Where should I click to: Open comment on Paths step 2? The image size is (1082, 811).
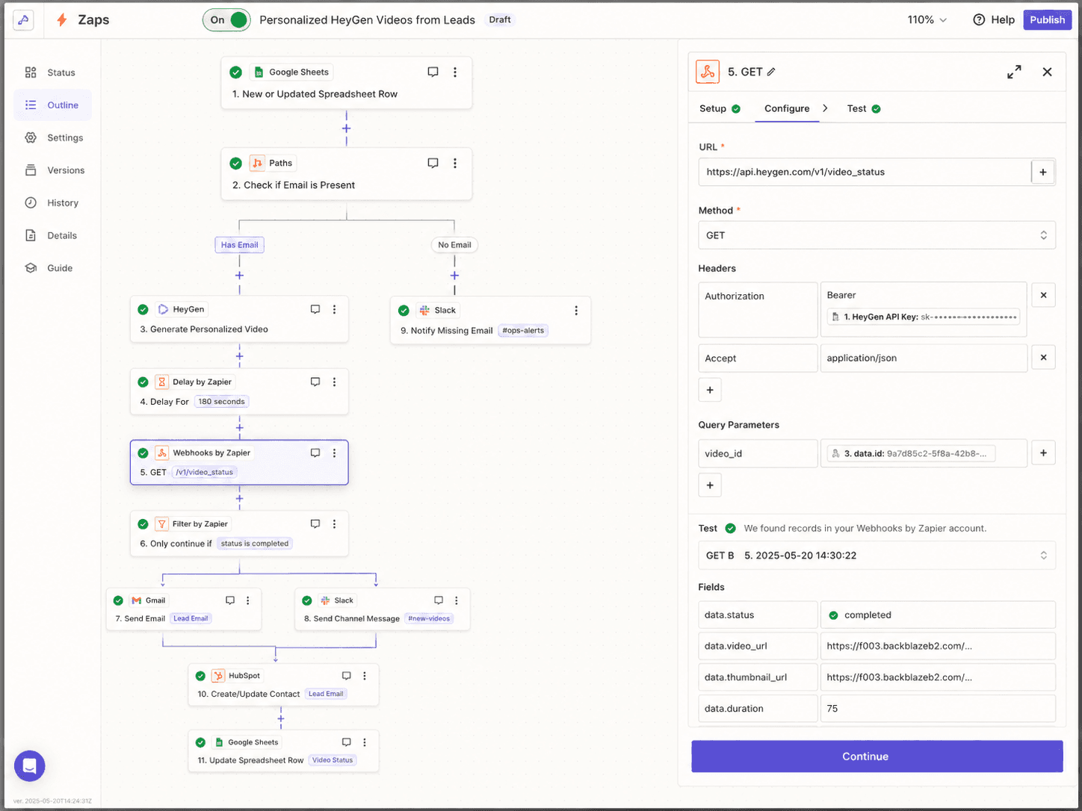[433, 163]
